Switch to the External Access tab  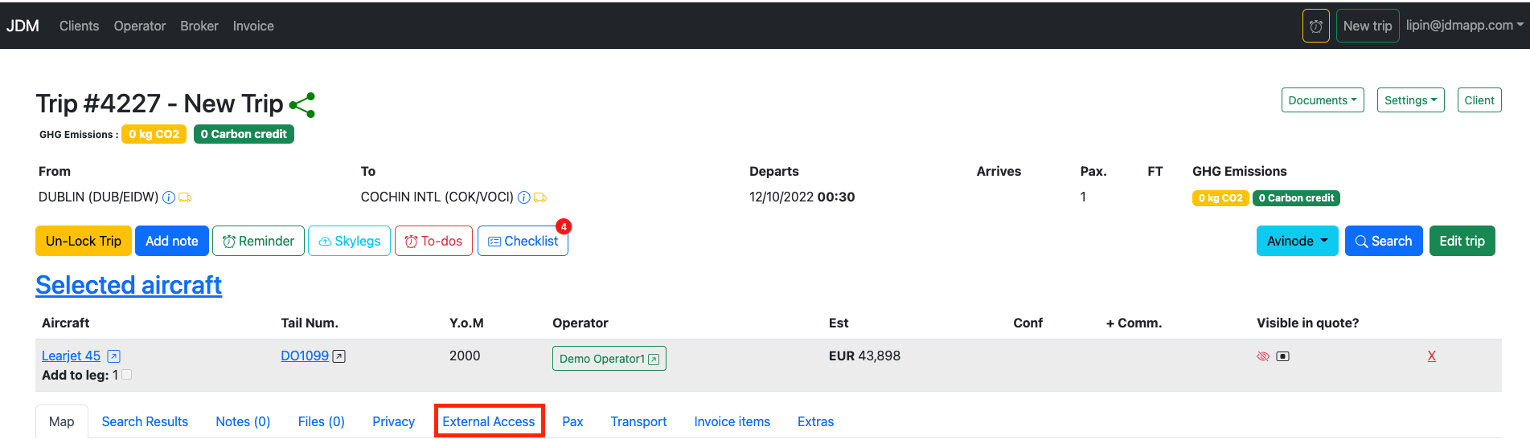coord(489,421)
